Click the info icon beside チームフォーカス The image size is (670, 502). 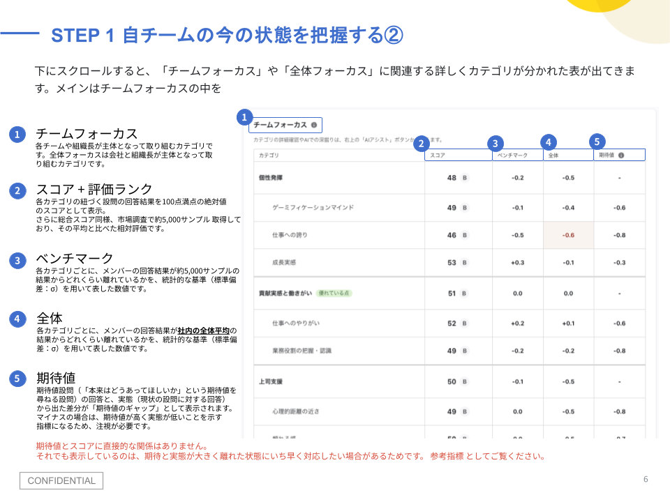pos(314,125)
